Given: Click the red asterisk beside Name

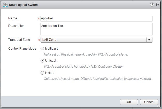Looking at the screenshot, I should pyautogui.click(x=39, y=19).
